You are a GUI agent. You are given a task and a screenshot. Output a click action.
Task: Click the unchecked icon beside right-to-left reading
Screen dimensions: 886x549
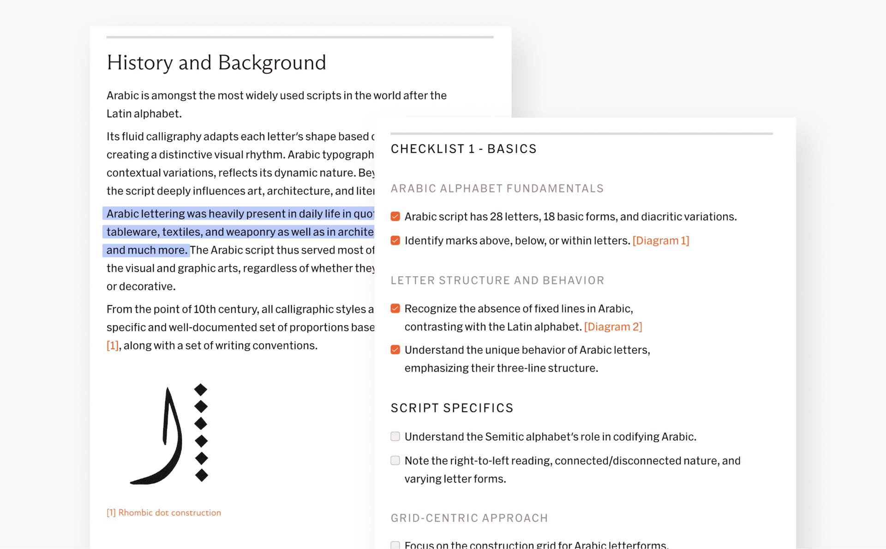point(395,460)
